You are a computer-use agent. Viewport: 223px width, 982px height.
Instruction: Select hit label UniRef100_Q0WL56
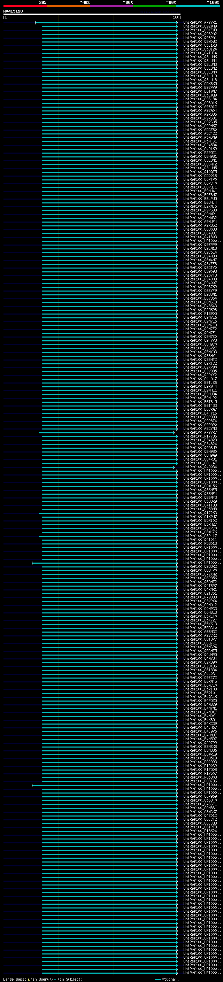click(200, 486)
